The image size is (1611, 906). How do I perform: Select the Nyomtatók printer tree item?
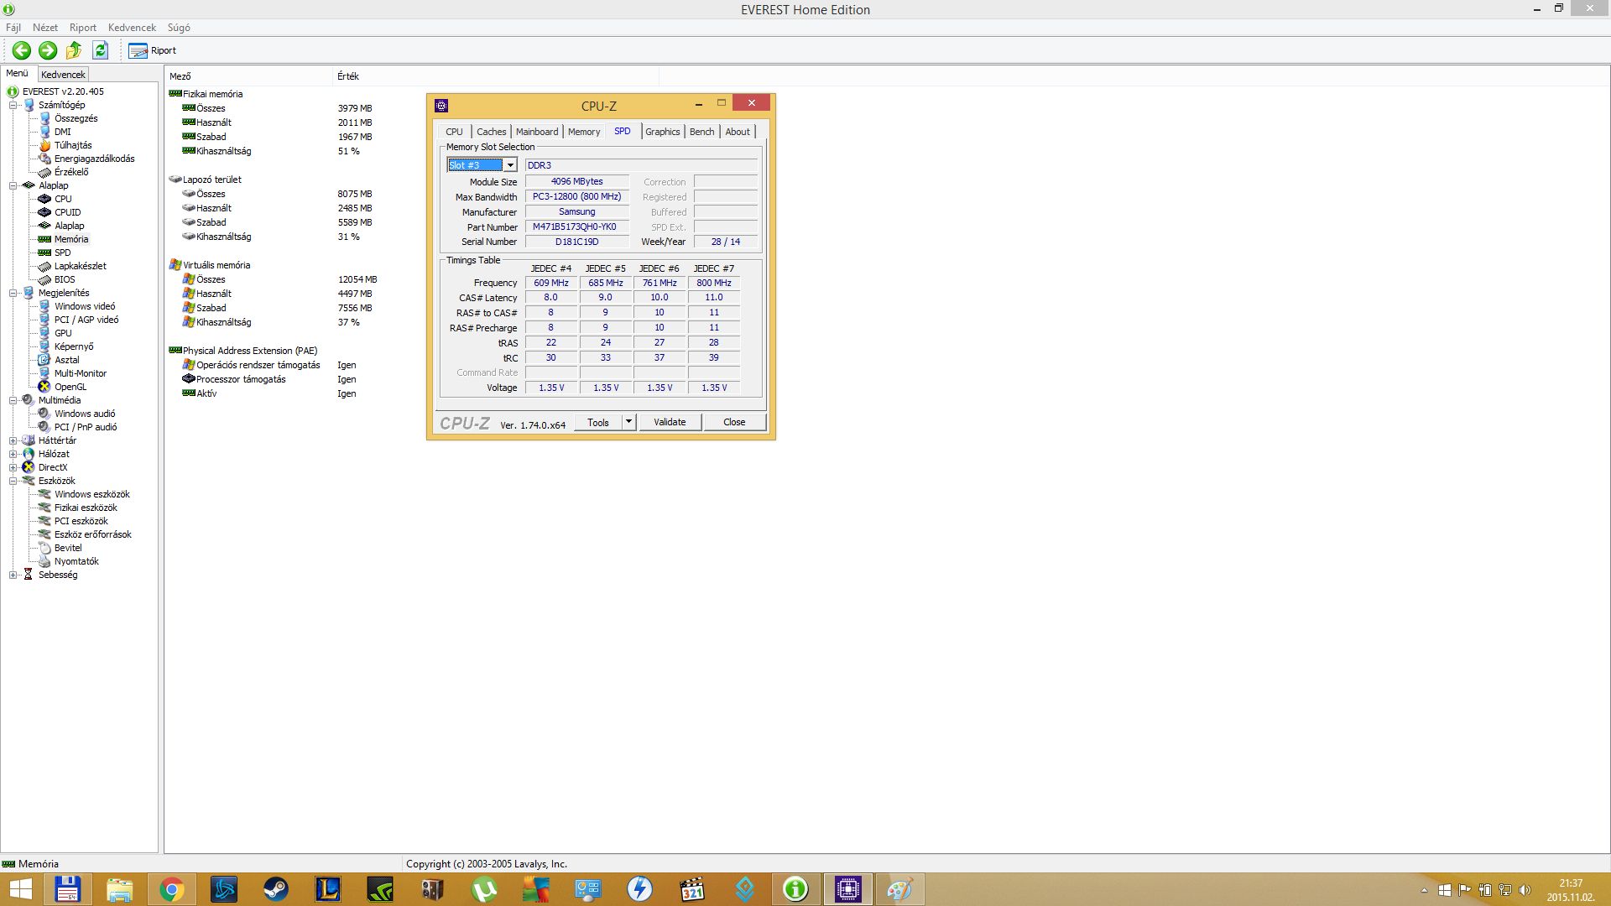(x=69, y=561)
